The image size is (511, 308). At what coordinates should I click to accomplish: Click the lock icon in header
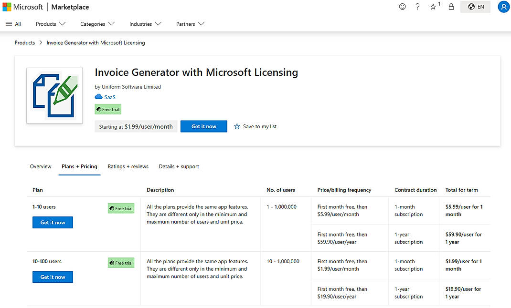coord(451,7)
